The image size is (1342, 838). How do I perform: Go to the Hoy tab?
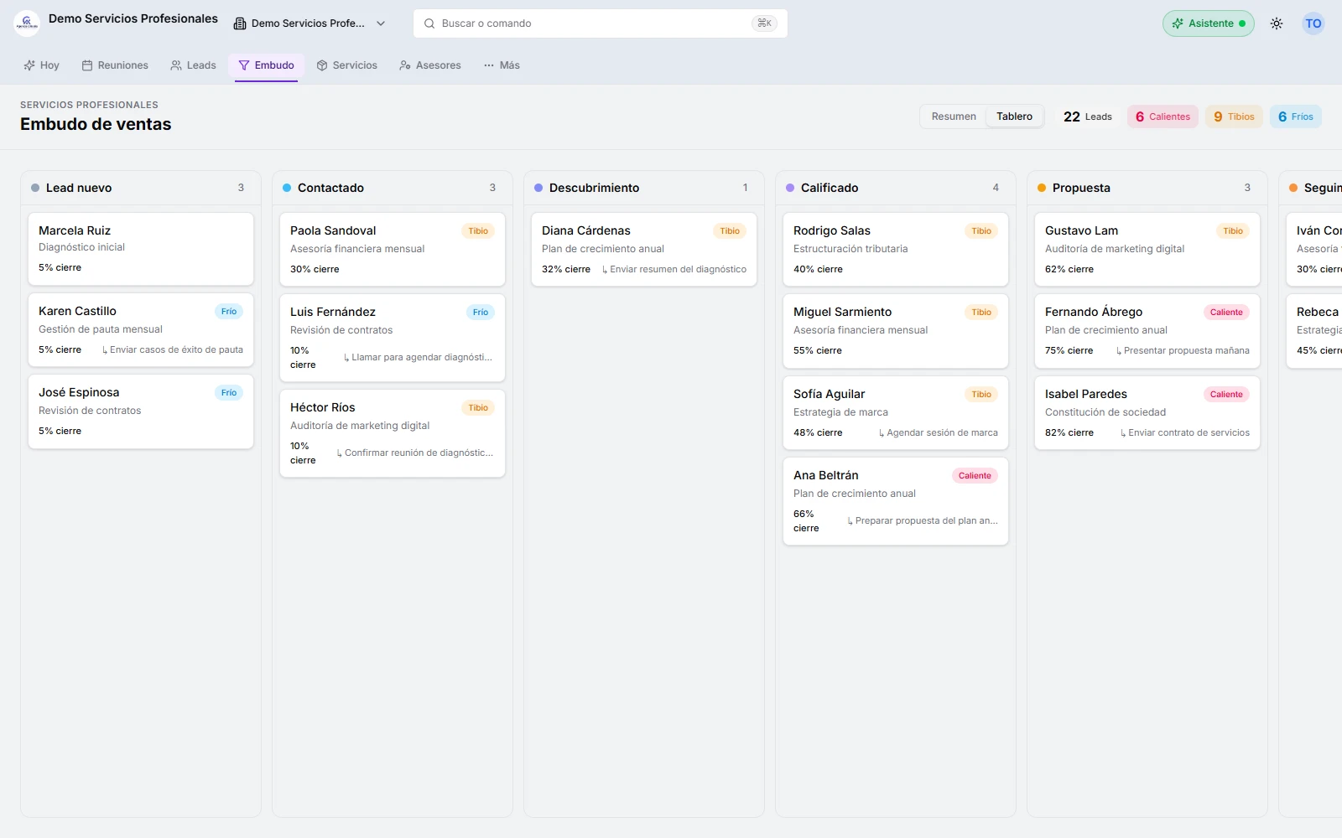(x=42, y=65)
